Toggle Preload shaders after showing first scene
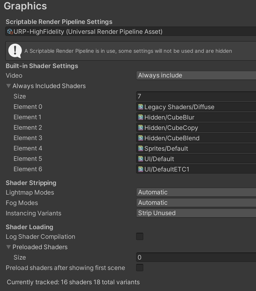Screen dimensions: 256x291 pyautogui.click(x=140, y=268)
